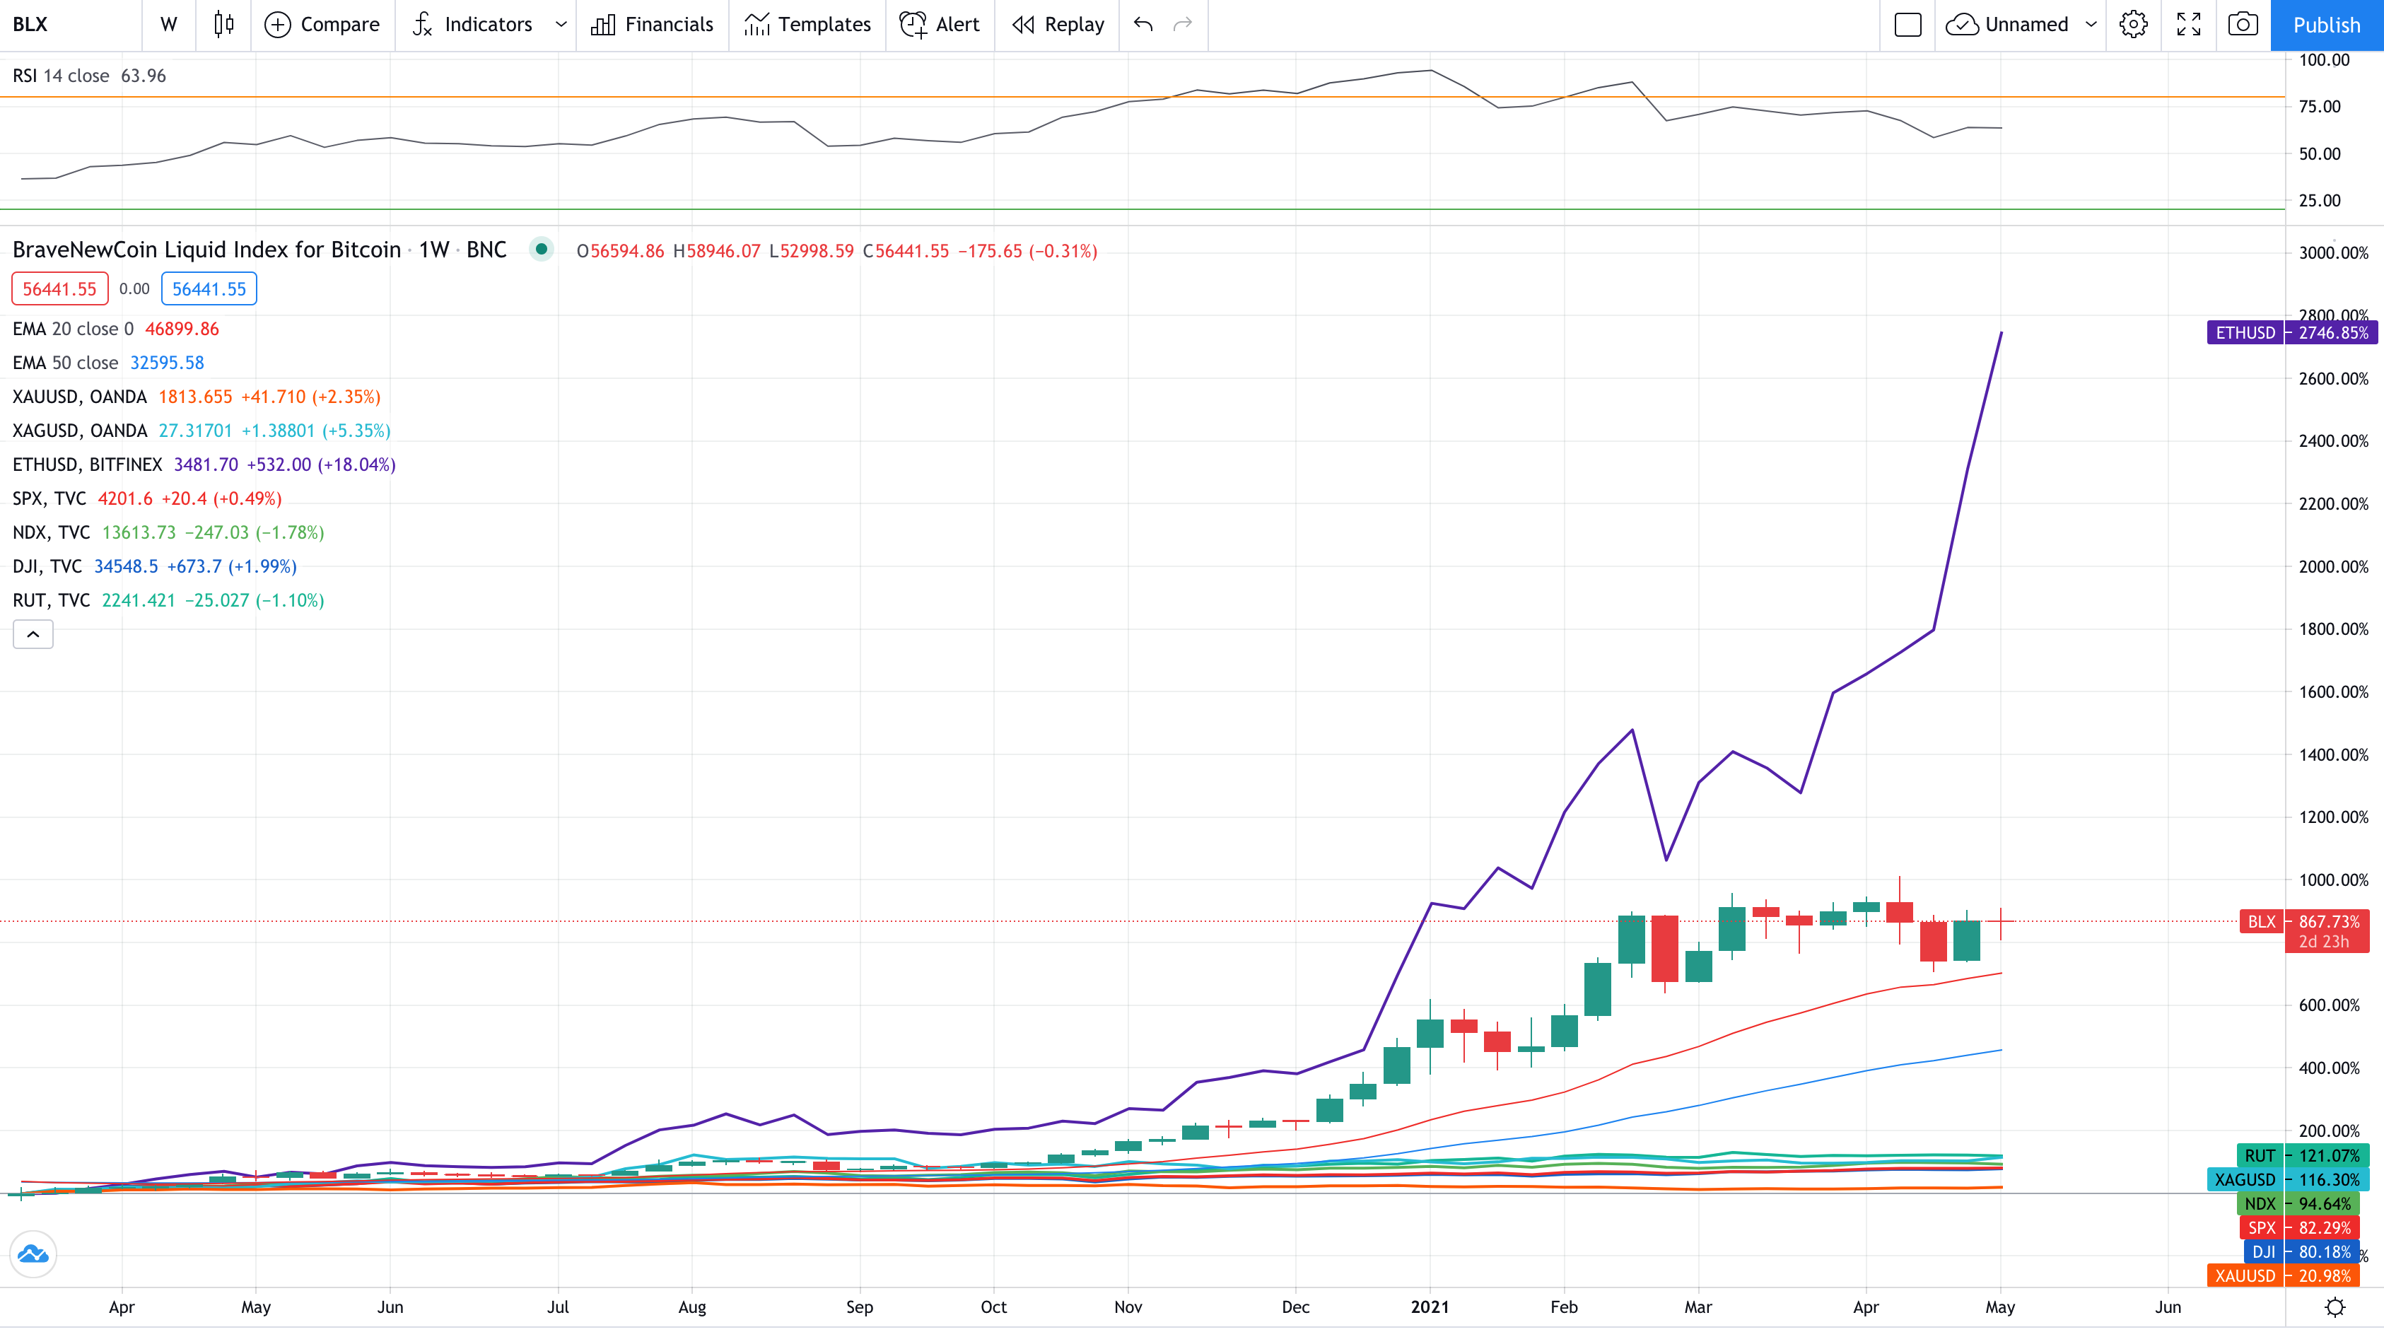Image resolution: width=2384 pixels, height=1332 pixels.
Task: Open the Templates menu
Action: pyautogui.click(x=807, y=24)
